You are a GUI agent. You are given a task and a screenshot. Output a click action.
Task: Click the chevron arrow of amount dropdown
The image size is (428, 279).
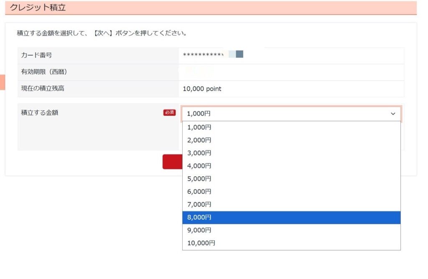click(x=392, y=114)
